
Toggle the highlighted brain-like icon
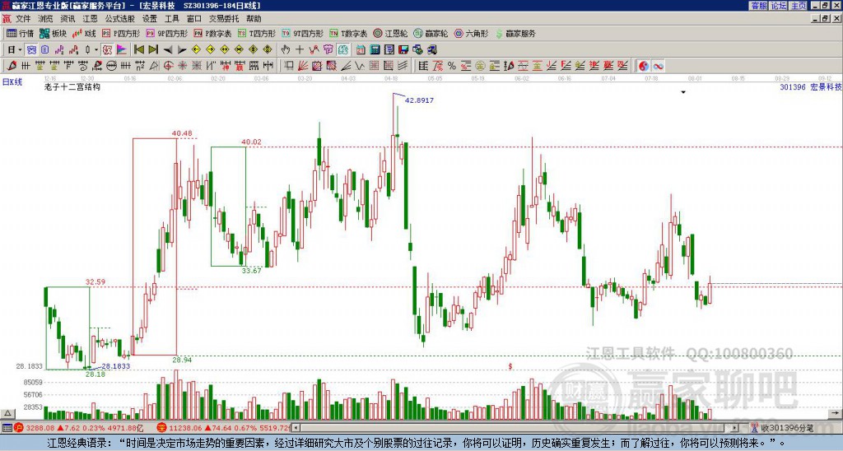coord(343,50)
